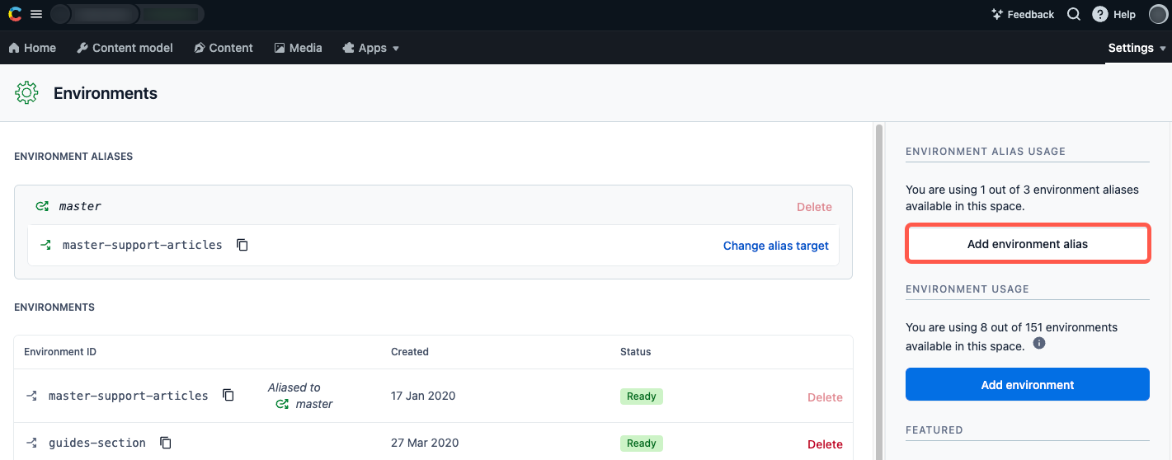Click the Ready status of guides-section
This screenshot has width=1172, height=460.
[x=642, y=444]
